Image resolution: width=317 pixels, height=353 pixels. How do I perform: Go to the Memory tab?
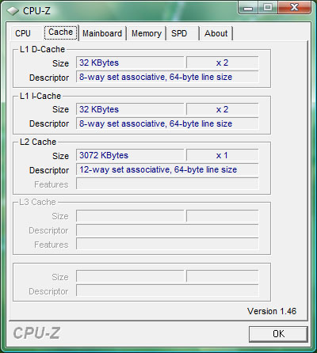pyautogui.click(x=147, y=33)
